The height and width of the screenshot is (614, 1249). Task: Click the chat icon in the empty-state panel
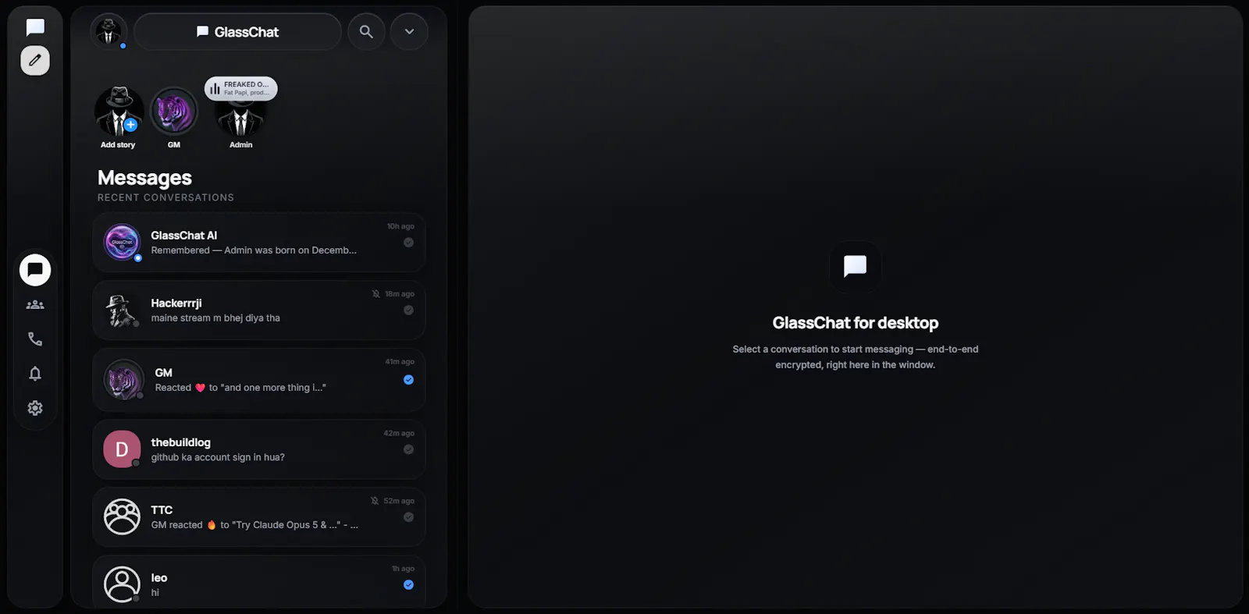pos(856,267)
